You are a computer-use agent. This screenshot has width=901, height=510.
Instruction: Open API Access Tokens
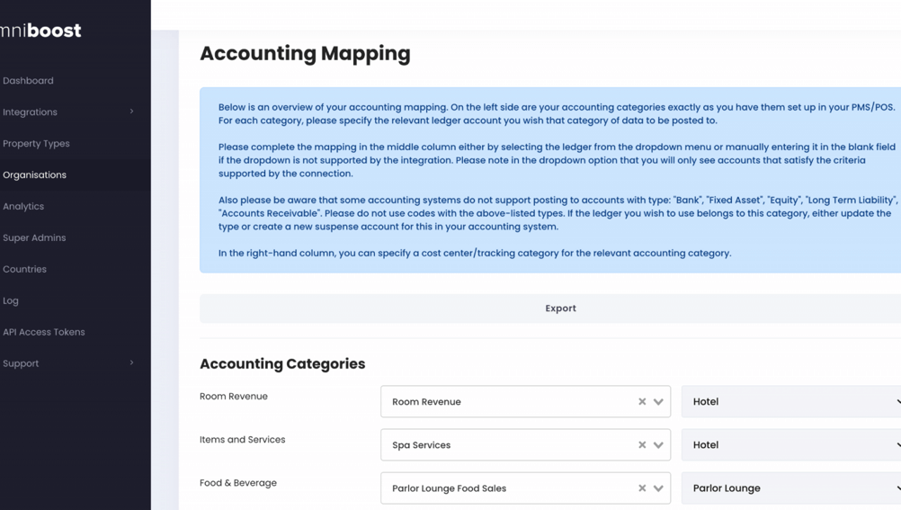(44, 333)
